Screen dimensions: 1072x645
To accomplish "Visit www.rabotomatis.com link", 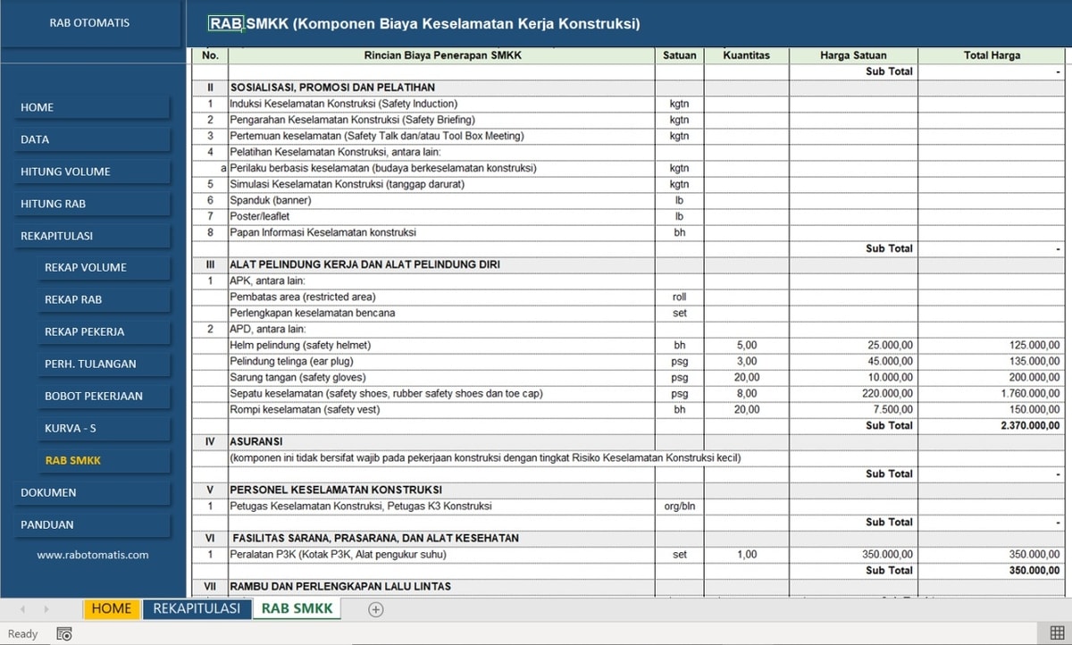I will tap(93, 555).
